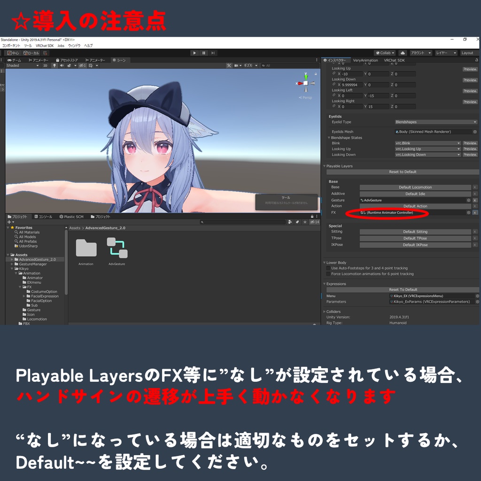Toggle the scene grid icon
The width and height of the screenshot is (481, 481).
click(91, 65)
